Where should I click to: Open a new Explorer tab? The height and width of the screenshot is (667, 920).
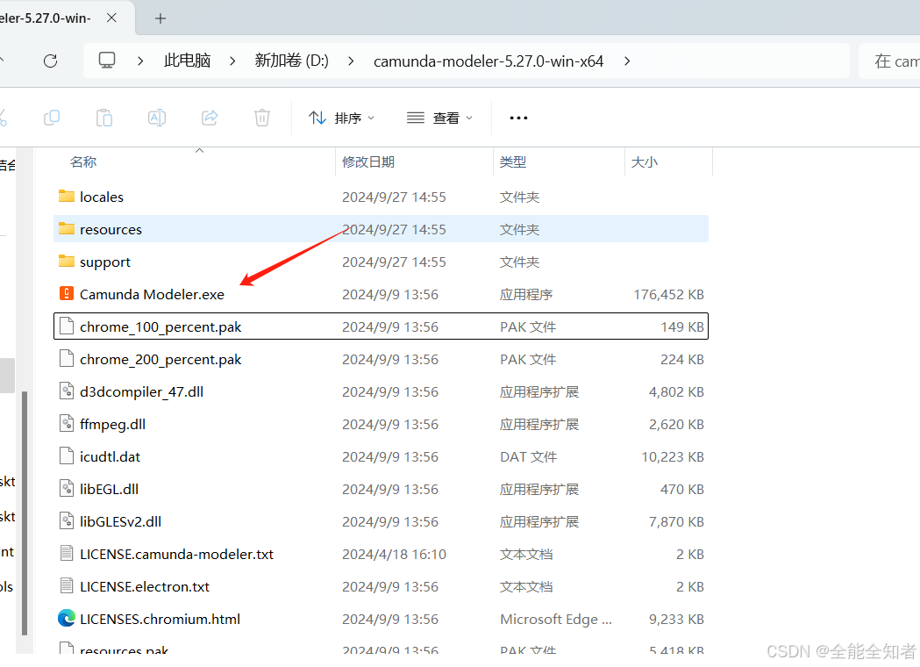pos(160,18)
